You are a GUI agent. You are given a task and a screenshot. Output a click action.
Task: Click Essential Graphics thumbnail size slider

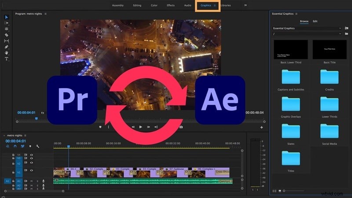click(x=293, y=191)
